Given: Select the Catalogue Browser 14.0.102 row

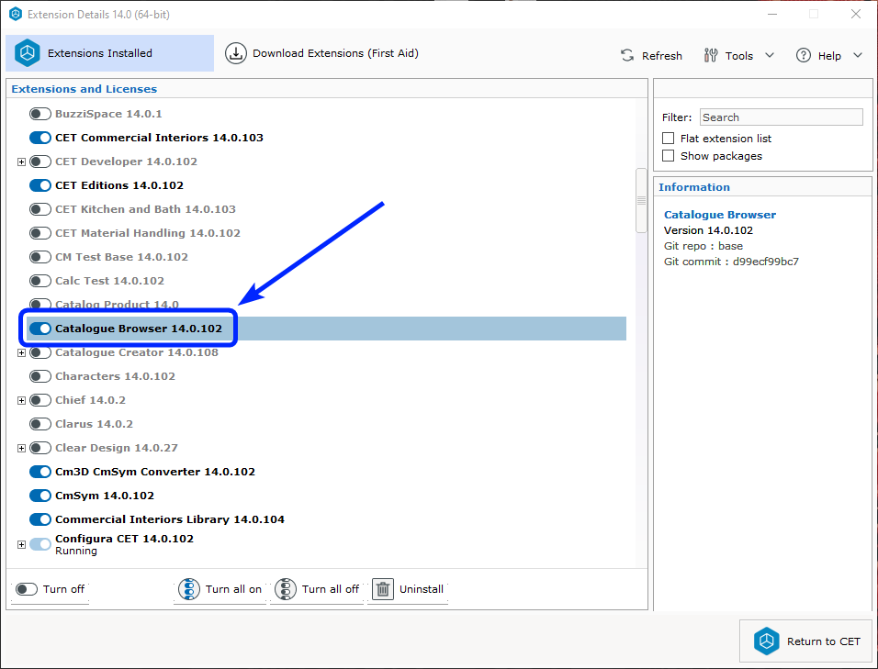Looking at the screenshot, I should click(x=326, y=329).
